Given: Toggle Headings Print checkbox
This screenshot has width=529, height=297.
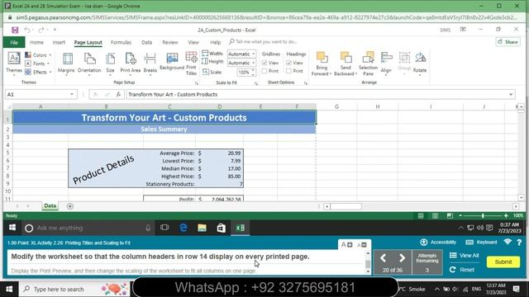Looking at the screenshot, I should [288, 71].
